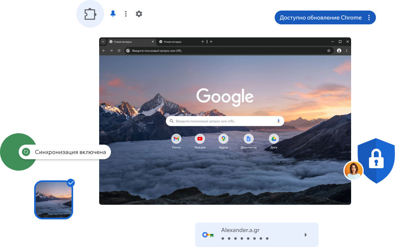Open the three-dot menu on update chip
This screenshot has width=395, height=247.
pos(369,17)
